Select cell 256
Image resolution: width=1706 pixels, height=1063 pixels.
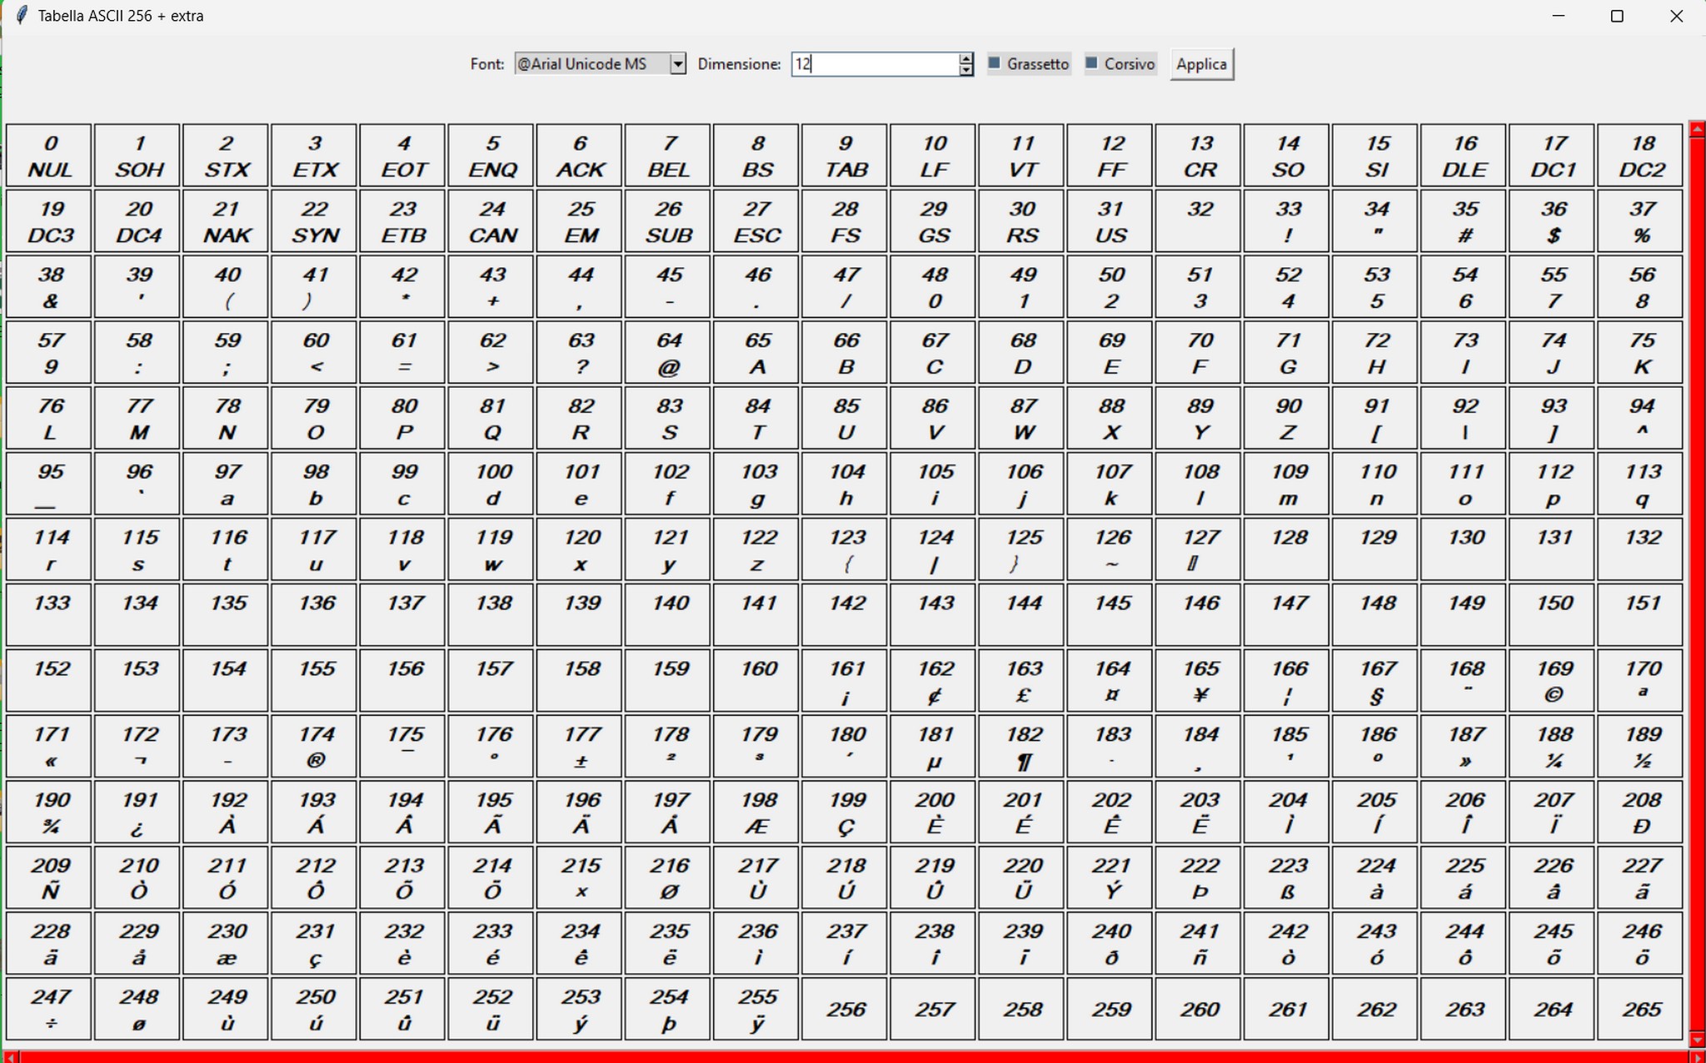point(846,1011)
